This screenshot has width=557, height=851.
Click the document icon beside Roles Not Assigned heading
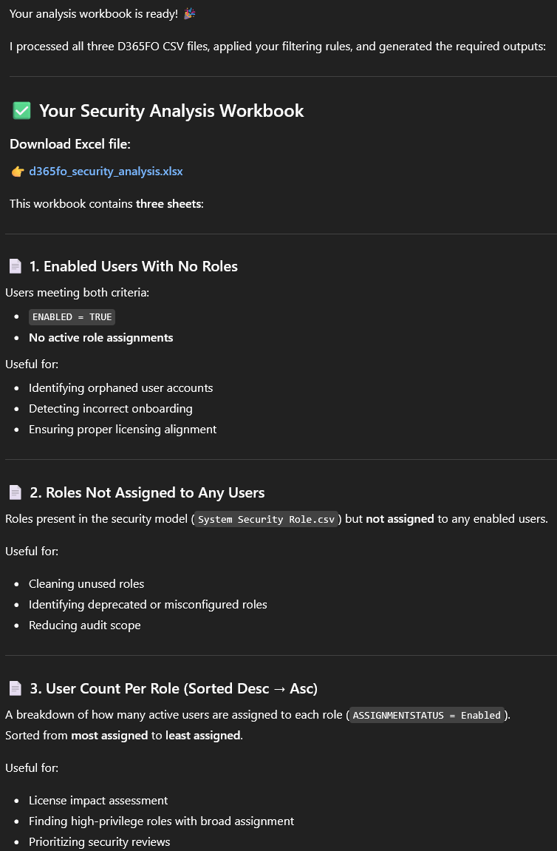[x=15, y=492]
